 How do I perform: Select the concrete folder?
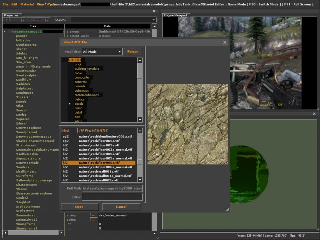pyautogui.click(x=81, y=82)
